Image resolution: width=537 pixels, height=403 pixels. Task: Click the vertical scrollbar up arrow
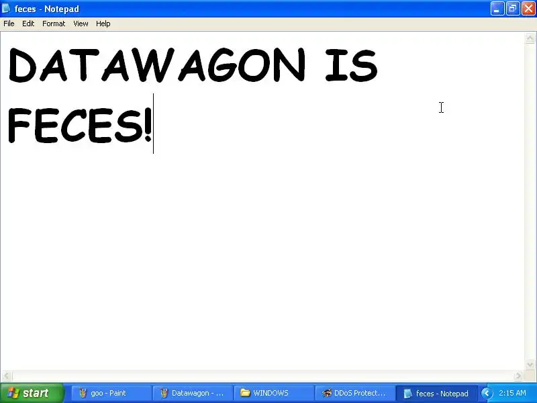pyautogui.click(x=530, y=38)
